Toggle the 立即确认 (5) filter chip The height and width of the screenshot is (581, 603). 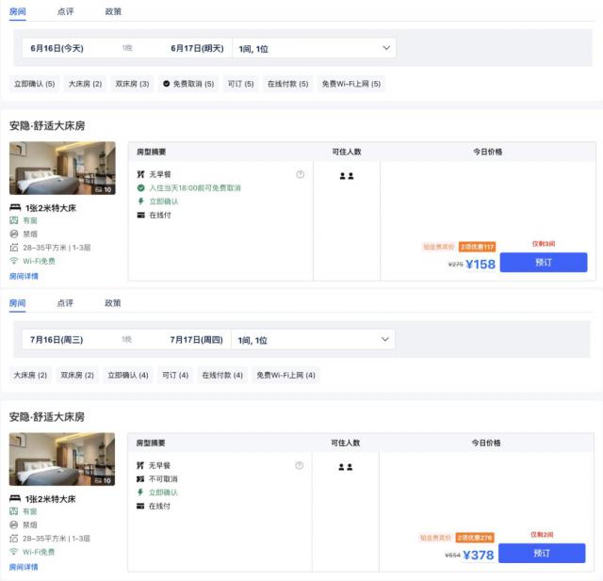click(34, 84)
